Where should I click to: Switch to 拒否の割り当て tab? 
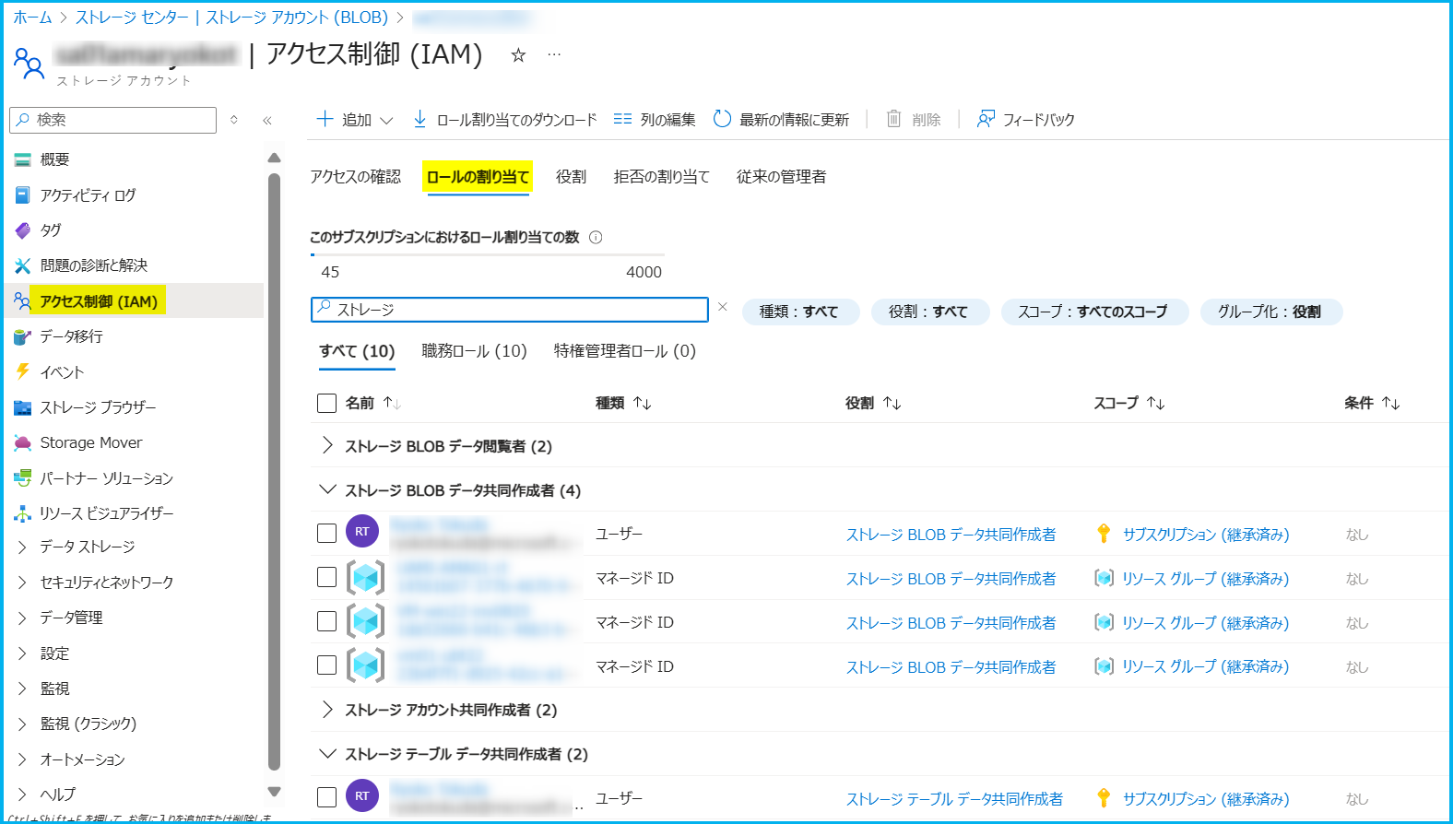pos(662,177)
